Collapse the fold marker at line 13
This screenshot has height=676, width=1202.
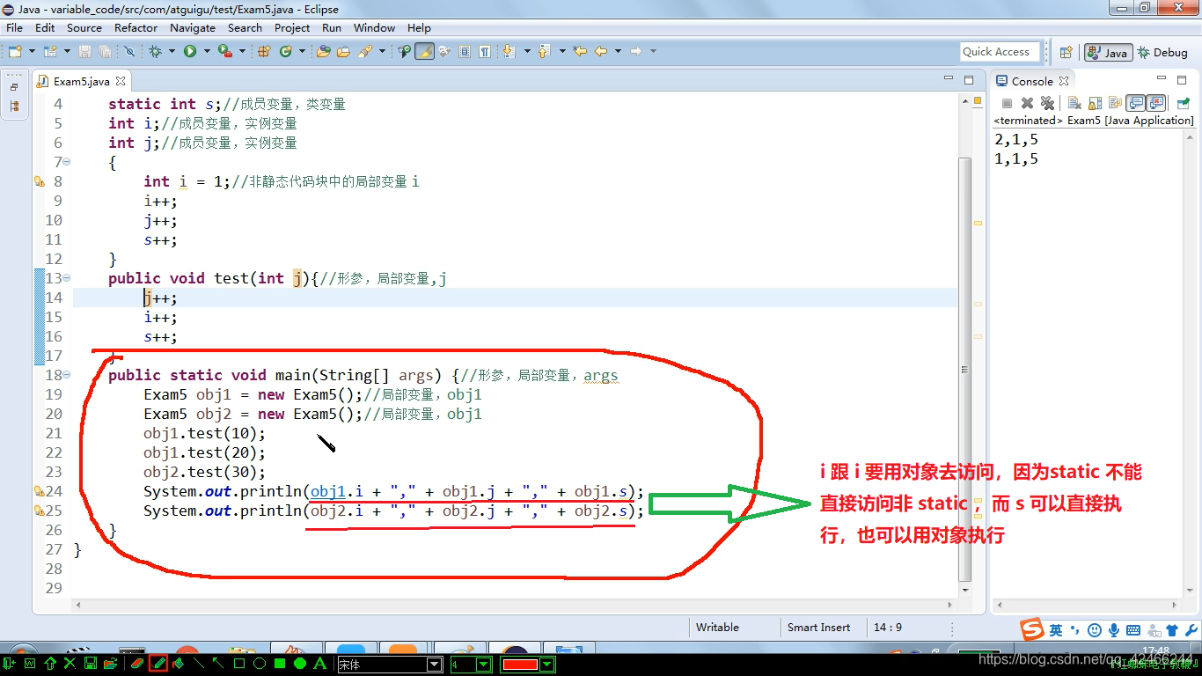click(x=68, y=278)
